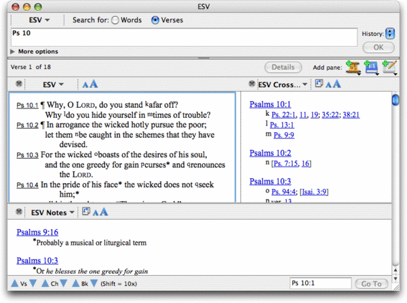Go to previous verse with Vs up arrow
This screenshot has width=407, height=303.
click(15, 283)
